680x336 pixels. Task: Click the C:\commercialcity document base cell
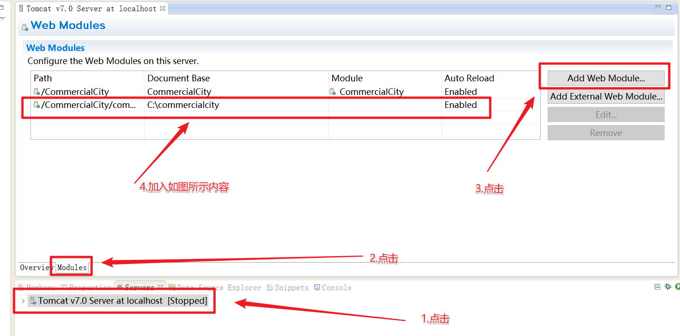click(x=236, y=105)
